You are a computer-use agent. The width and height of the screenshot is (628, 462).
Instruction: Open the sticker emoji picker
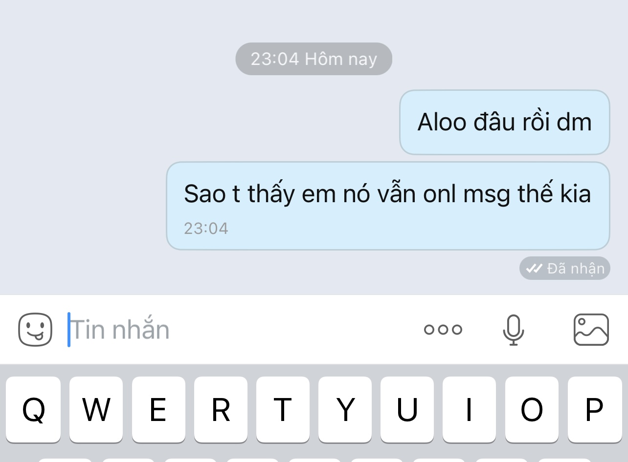(x=35, y=330)
